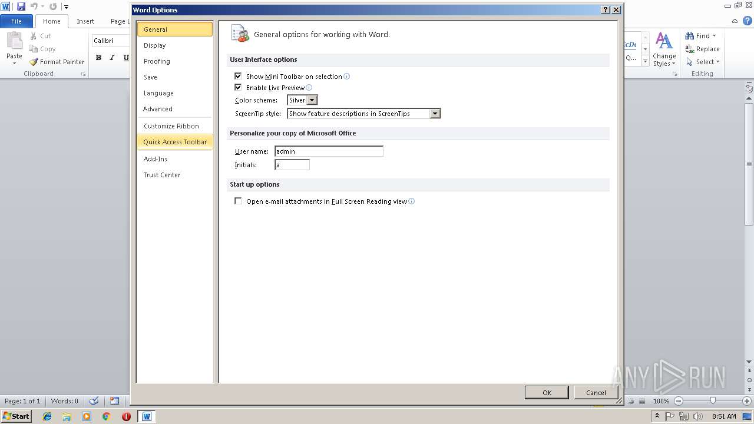Click the Words: 0 status indicator

click(64, 401)
